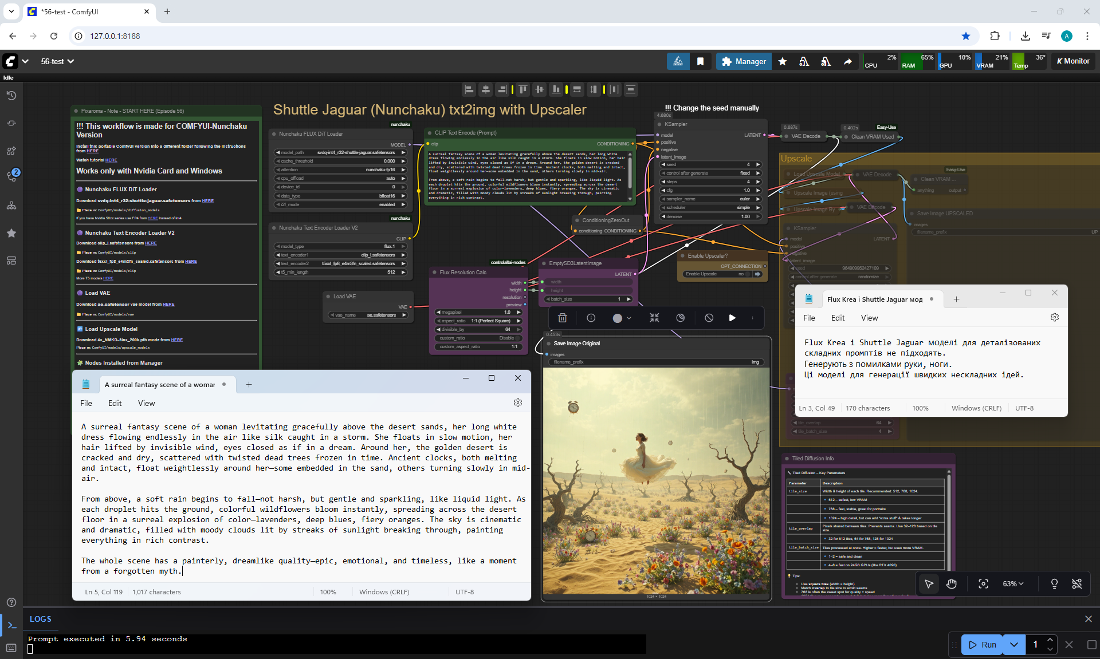
Task: Toggle link visibility icon in canvas toolbar
Action: point(1077,584)
